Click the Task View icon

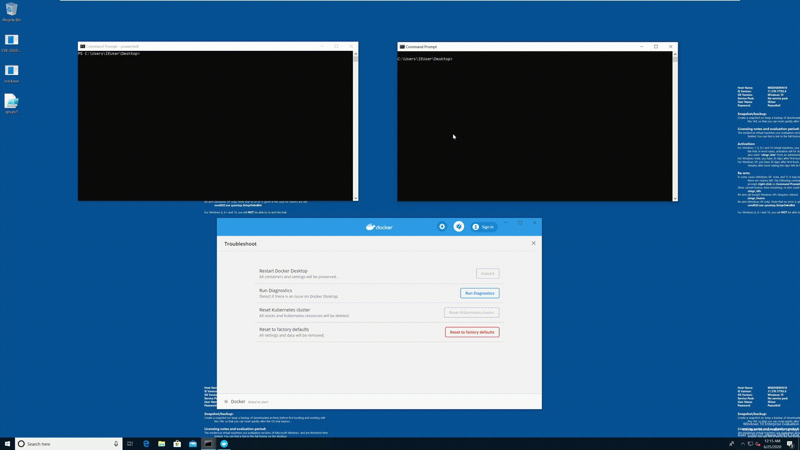(x=130, y=444)
